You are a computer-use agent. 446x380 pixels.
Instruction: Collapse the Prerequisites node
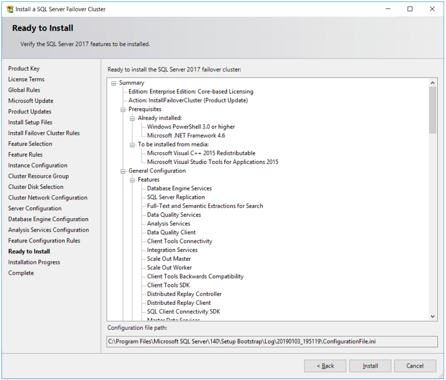pyautogui.click(x=123, y=110)
